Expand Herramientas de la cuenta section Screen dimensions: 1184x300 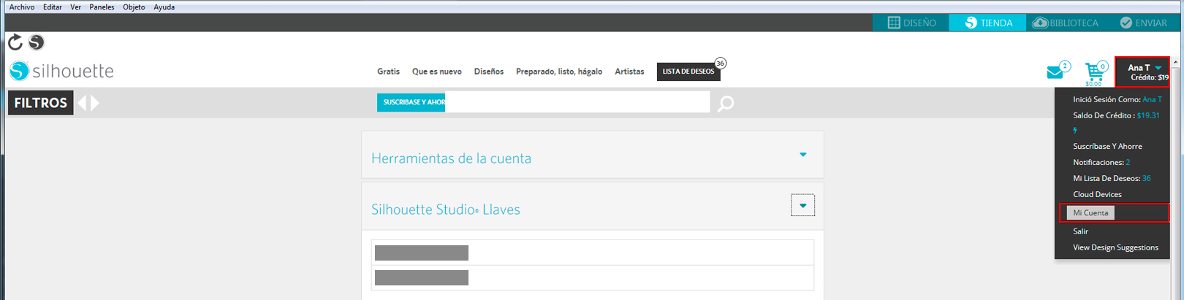click(802, 155)
